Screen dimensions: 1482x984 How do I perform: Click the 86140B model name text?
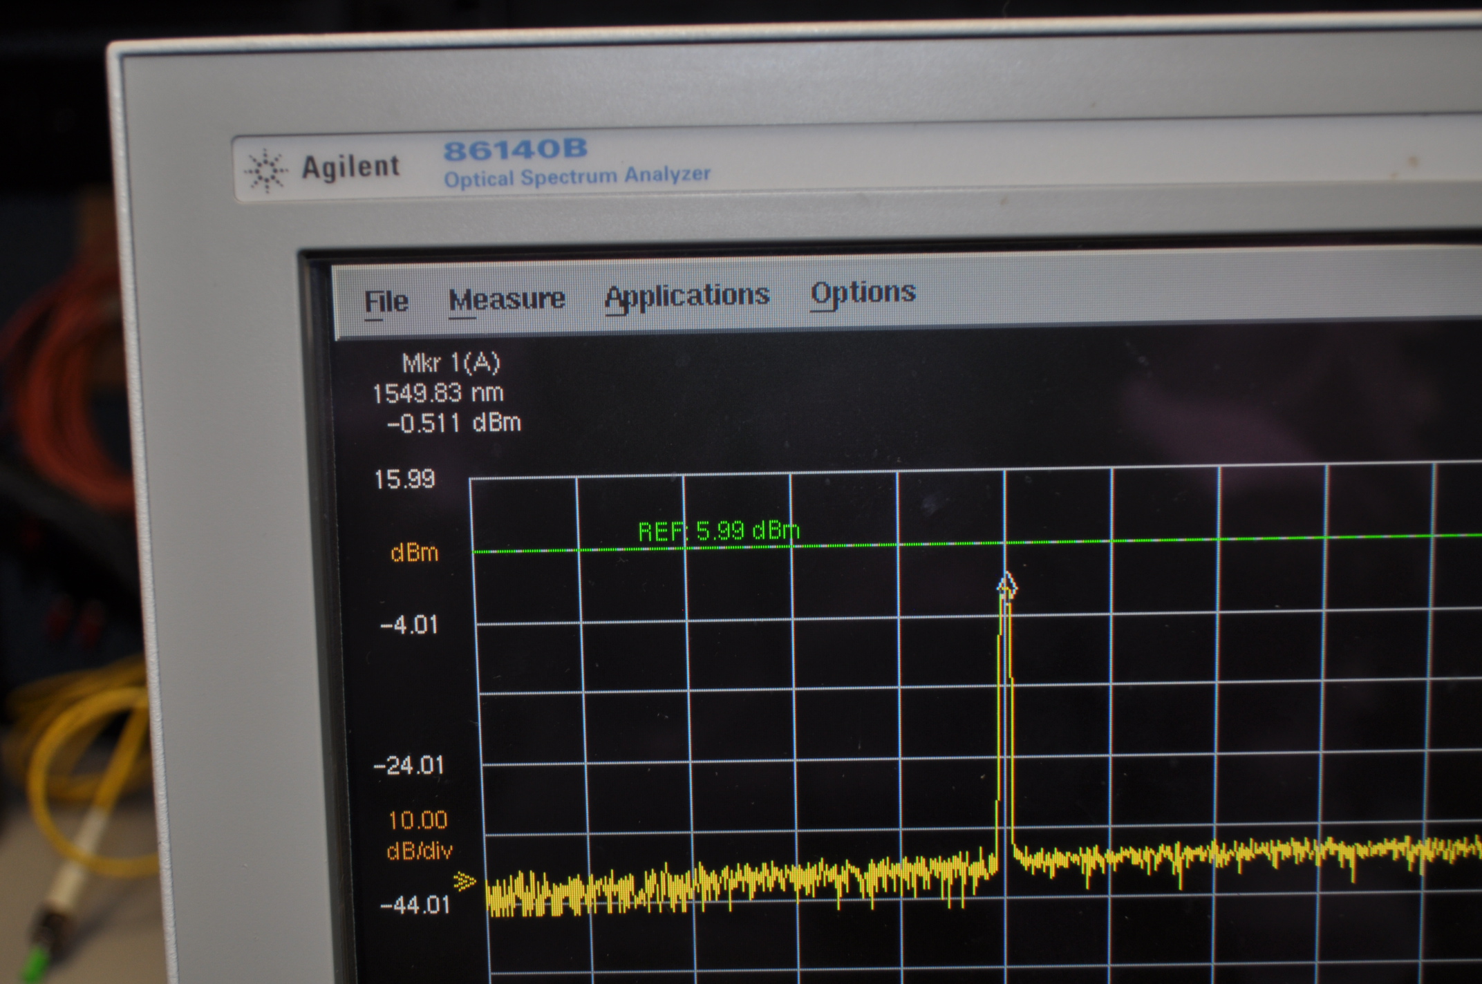pyautogui.click(x=515, y=149)
